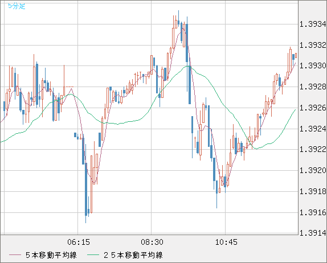
Task: Click the 25本移動平均線 legend text
Action: point(133,255)
